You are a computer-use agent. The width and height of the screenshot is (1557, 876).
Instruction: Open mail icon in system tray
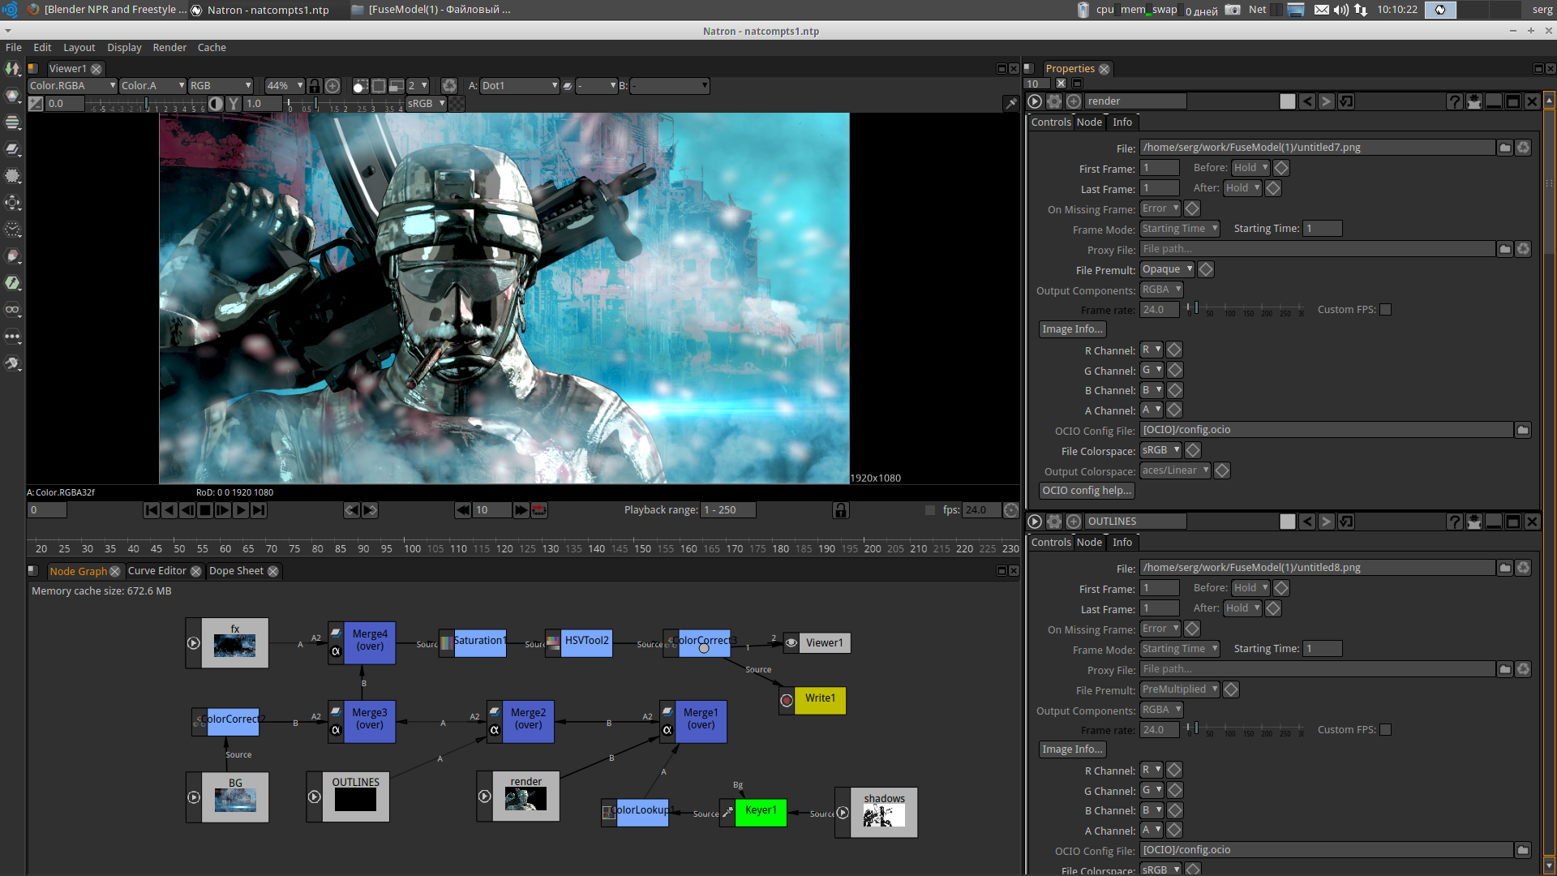(1322, 10)
